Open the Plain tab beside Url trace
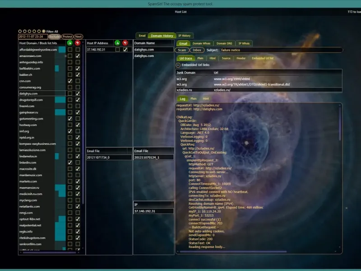 (200, 58)
